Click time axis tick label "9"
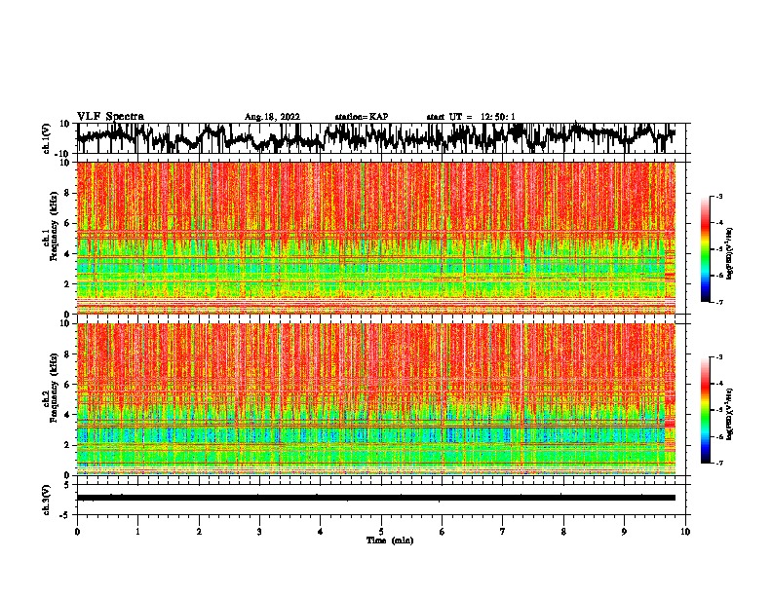 624,532
